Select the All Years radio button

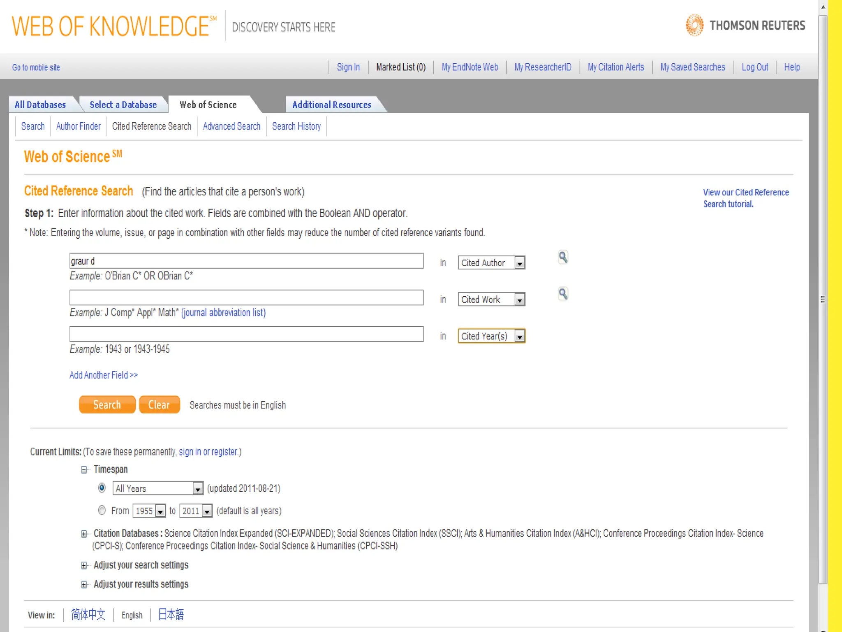pyautogui.click(x=102, y=488)
